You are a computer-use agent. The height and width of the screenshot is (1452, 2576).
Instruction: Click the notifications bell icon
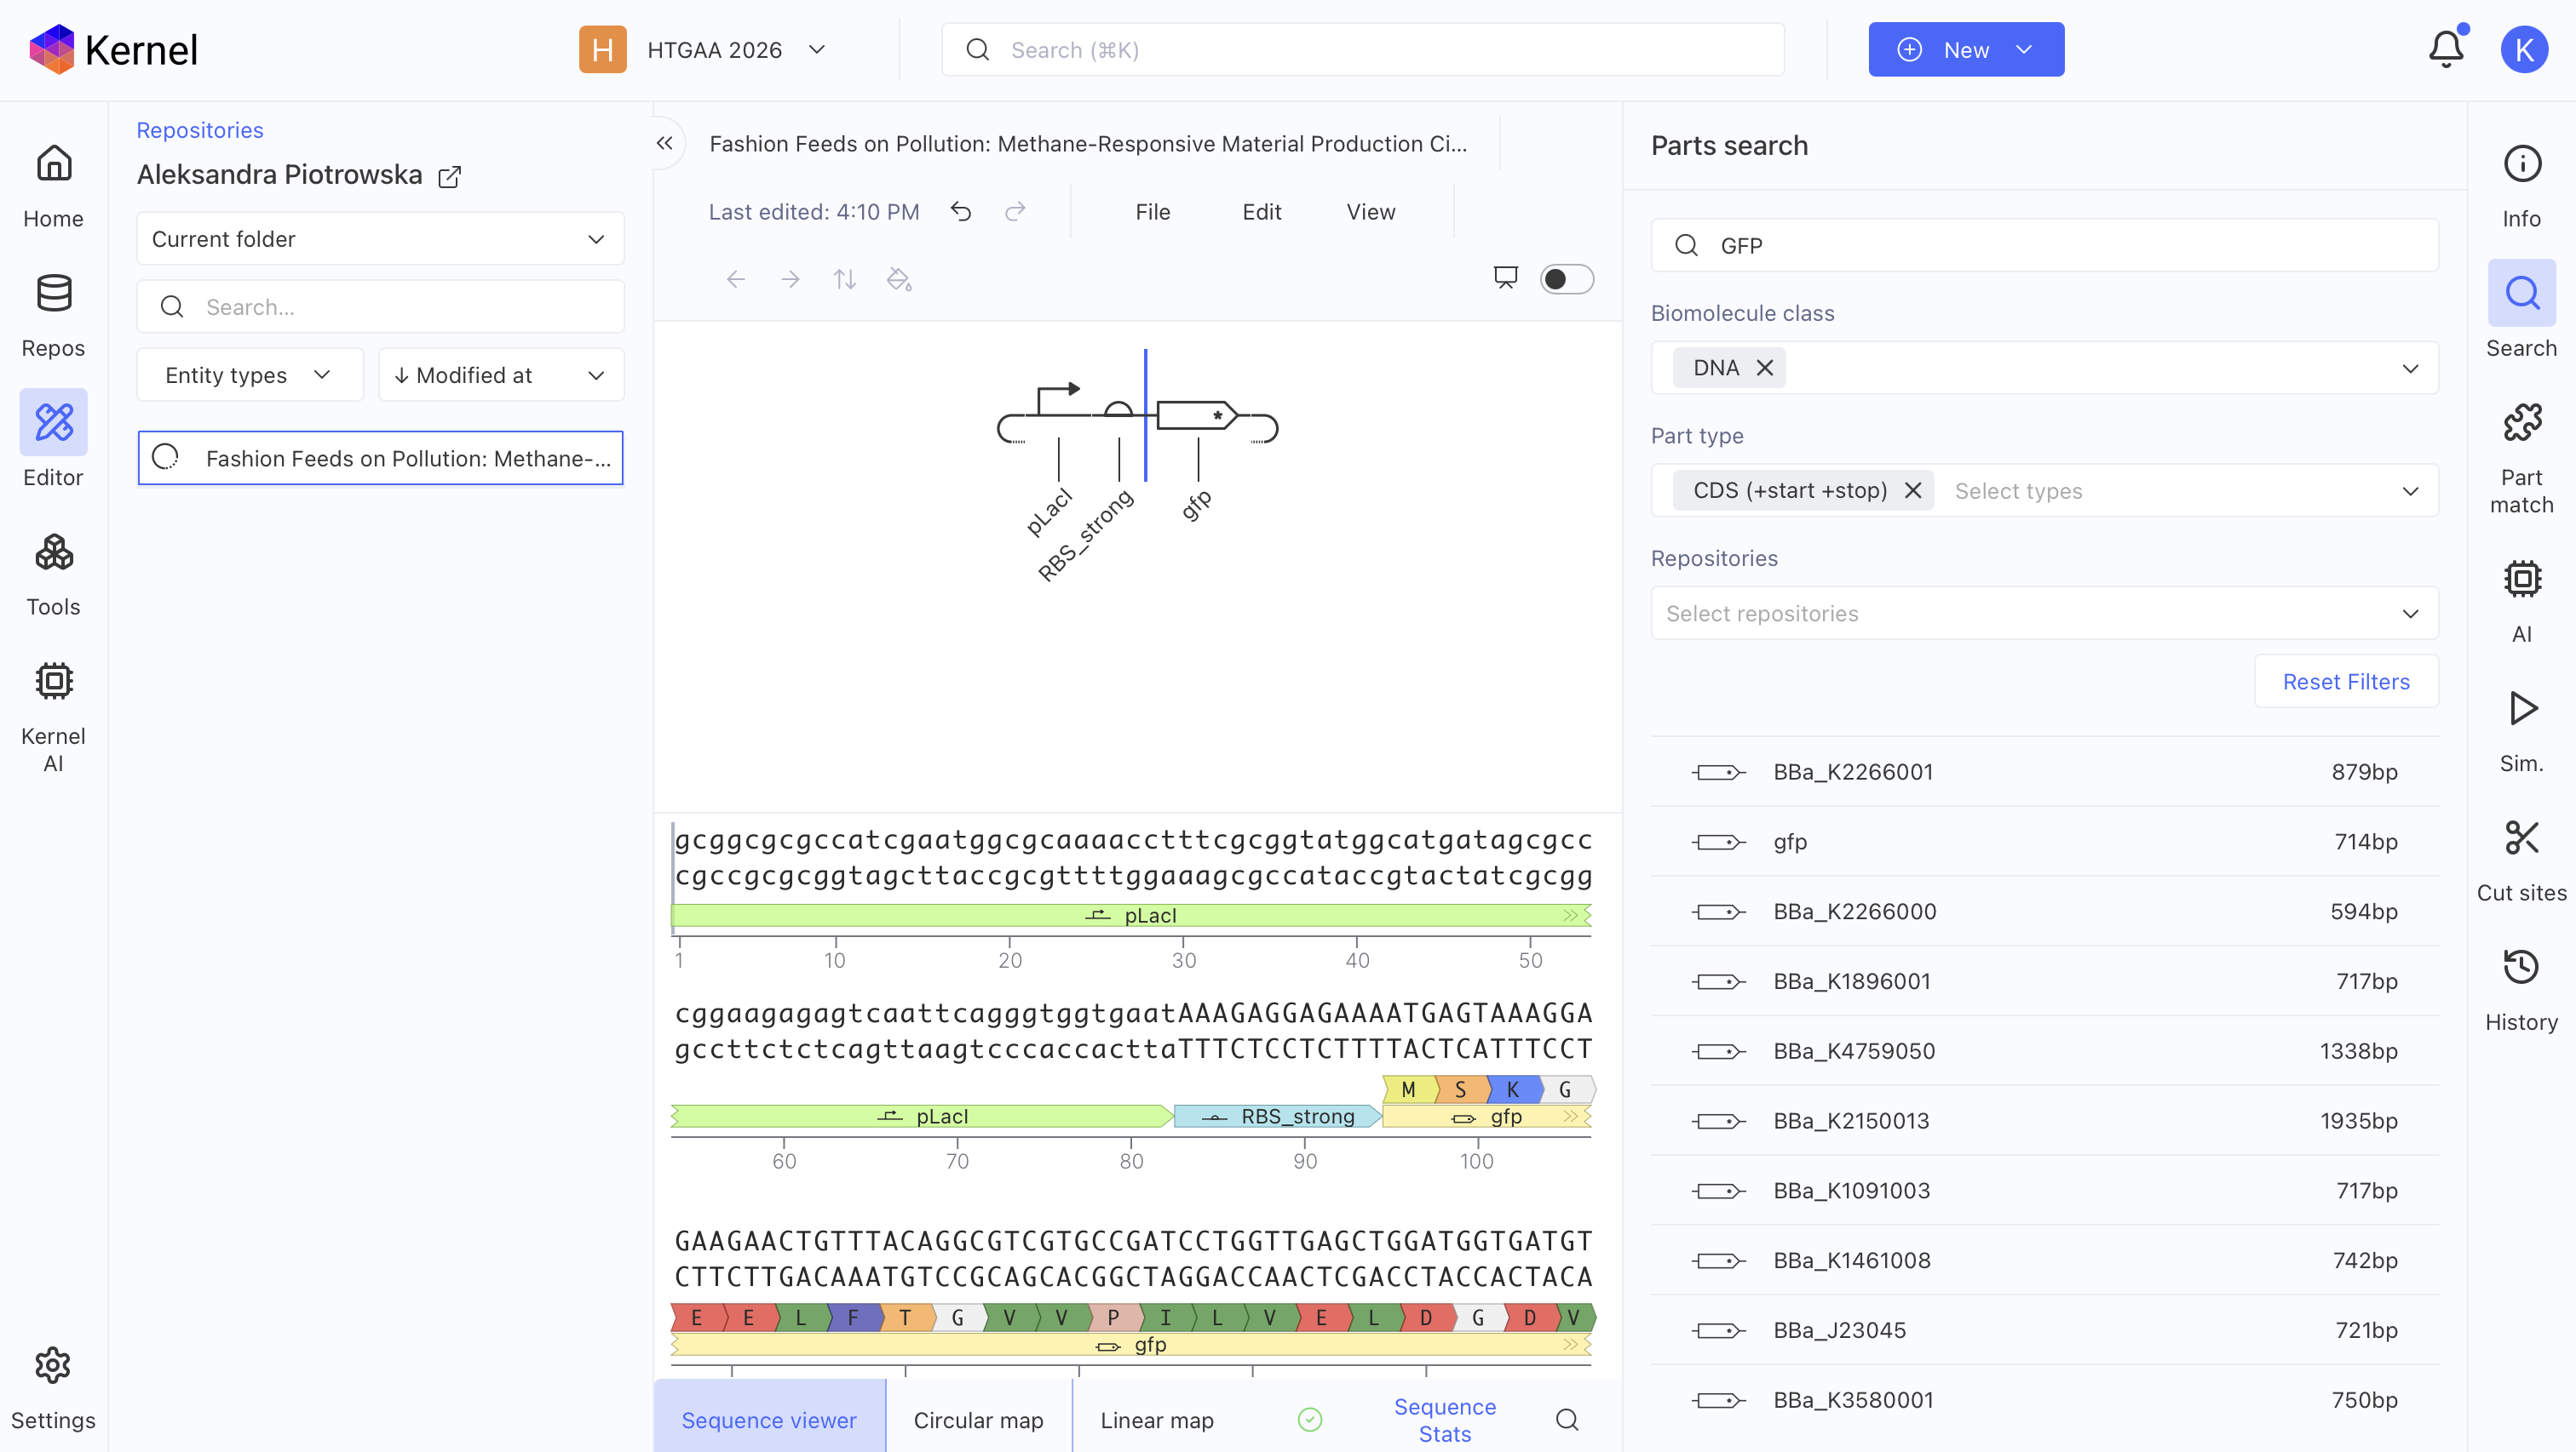[x=2446, y=49]
